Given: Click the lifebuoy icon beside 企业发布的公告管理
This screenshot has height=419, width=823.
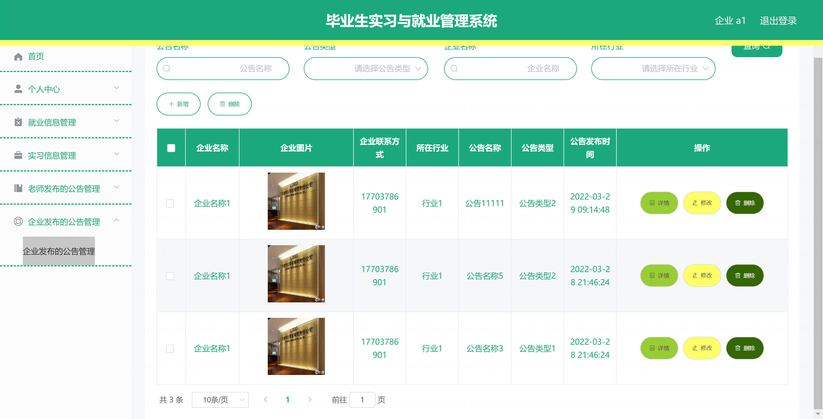Looking at the screenshot, I should pos(18,222).
